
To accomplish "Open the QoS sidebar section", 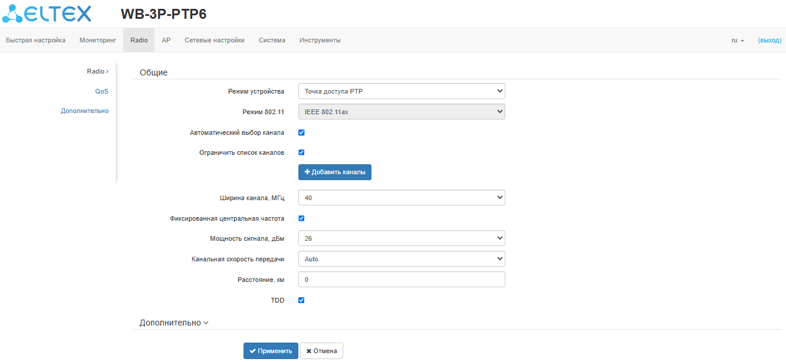I will click(102, 91).
